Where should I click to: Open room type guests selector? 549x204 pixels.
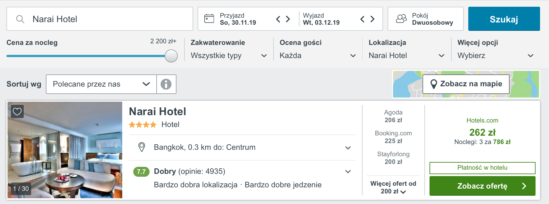click(x=425, y=19)
